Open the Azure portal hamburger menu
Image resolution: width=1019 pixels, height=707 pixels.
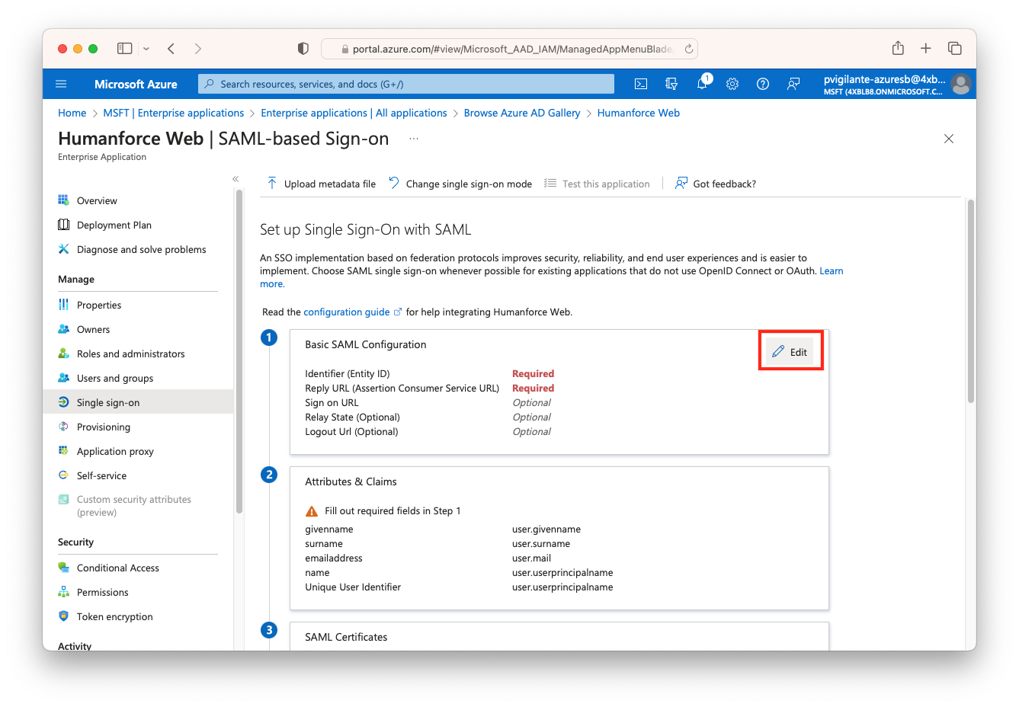click(62, 84)
